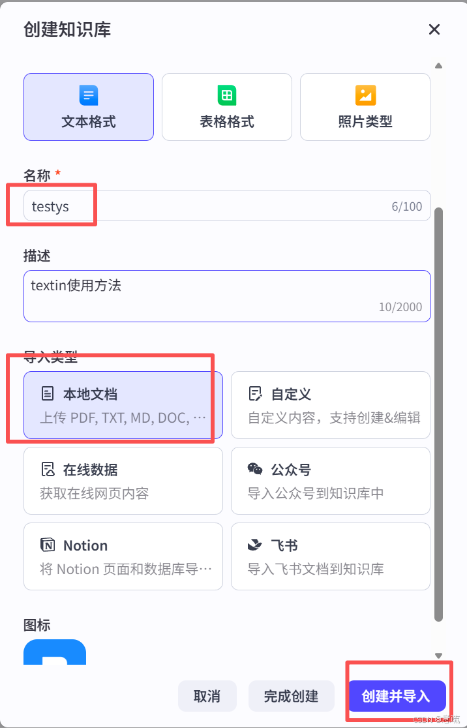Click the online data search icon
This screenshot has height=728, width=467.
[x=48, y=470]
